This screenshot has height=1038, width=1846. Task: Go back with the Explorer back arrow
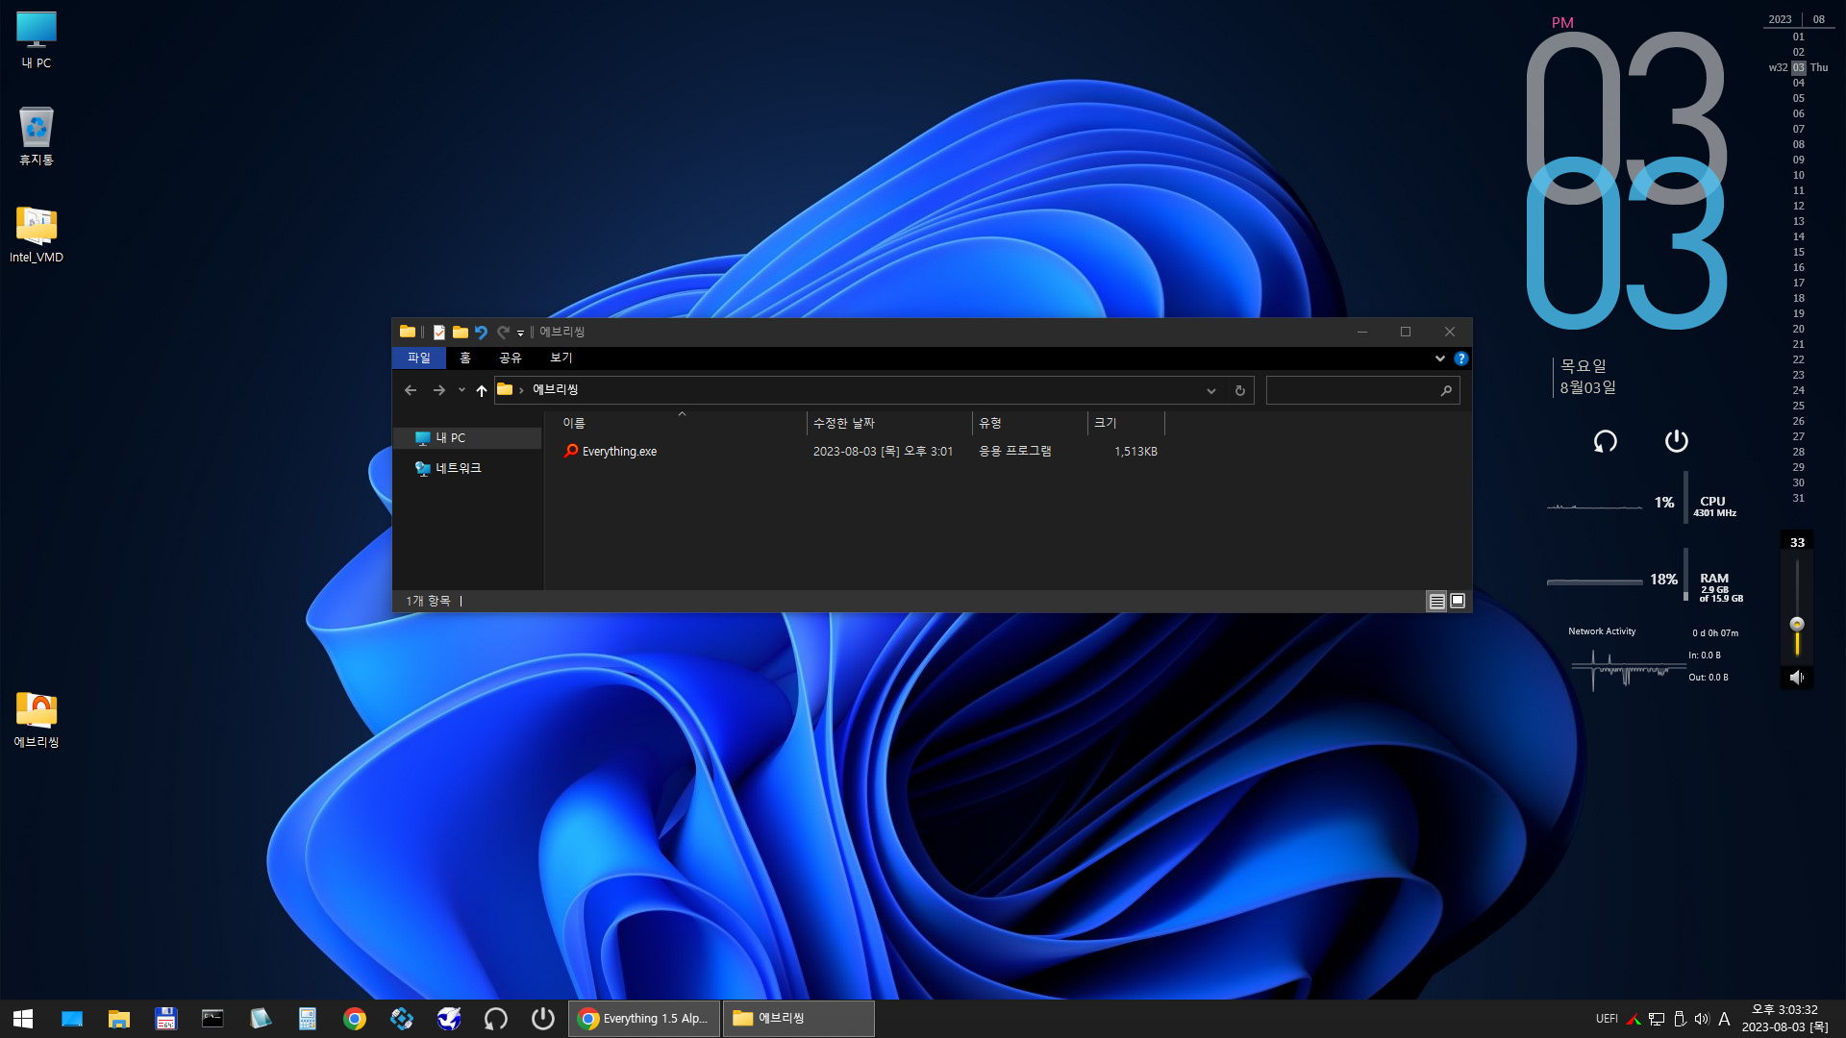[x=411, y=390]
